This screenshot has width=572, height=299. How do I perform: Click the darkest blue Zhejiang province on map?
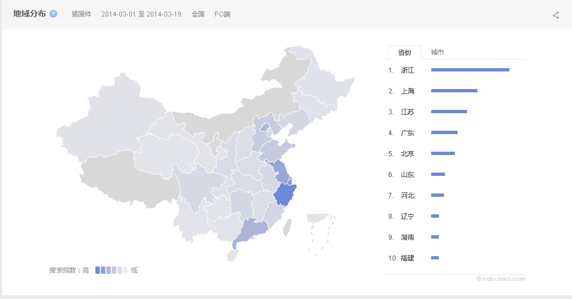(x=284, y=195)
